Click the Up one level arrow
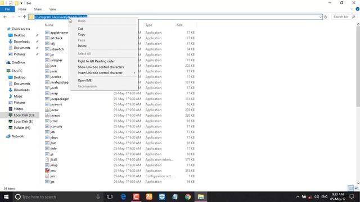 click(25, 17)
